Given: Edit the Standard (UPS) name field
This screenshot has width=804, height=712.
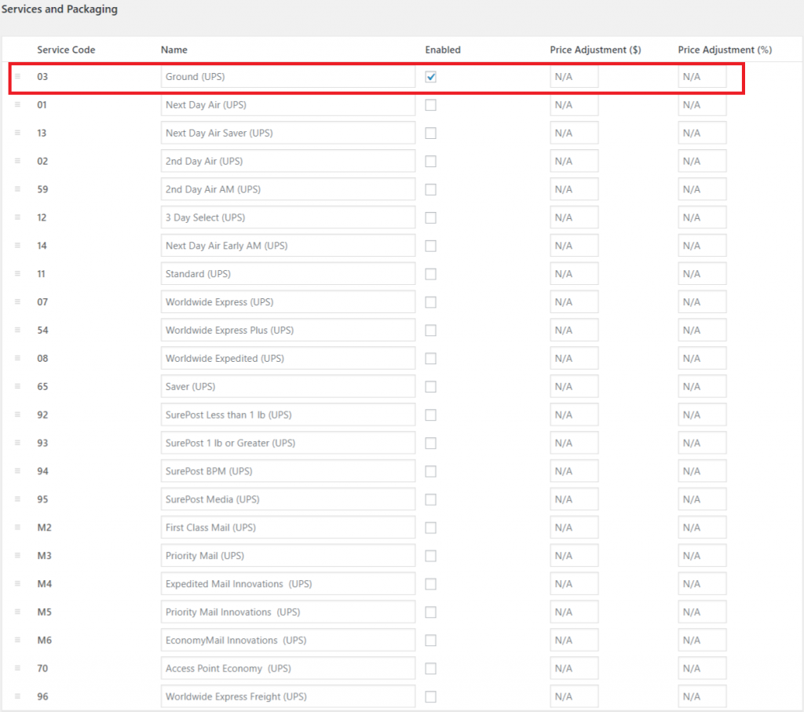Looking at the screenshot, I should tap(287, 274).
